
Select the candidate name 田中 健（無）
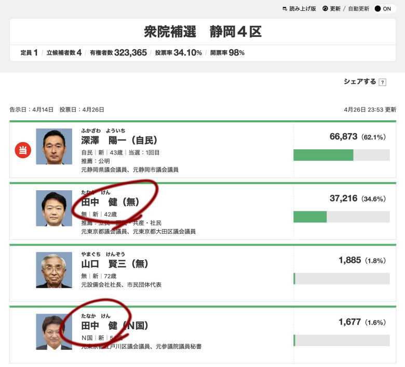[x=110, y=202]
